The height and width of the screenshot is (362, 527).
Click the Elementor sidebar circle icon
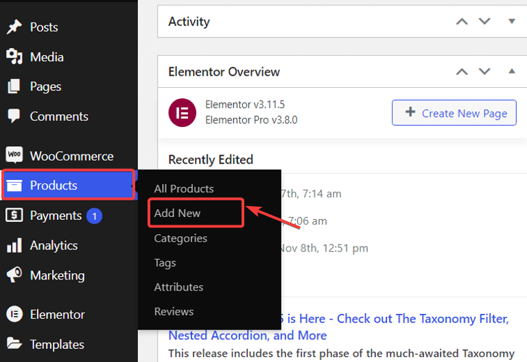(14, 314)
